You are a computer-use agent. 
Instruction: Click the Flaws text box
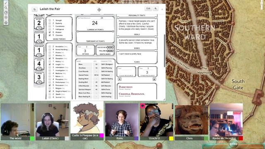[x=137, y=57]
